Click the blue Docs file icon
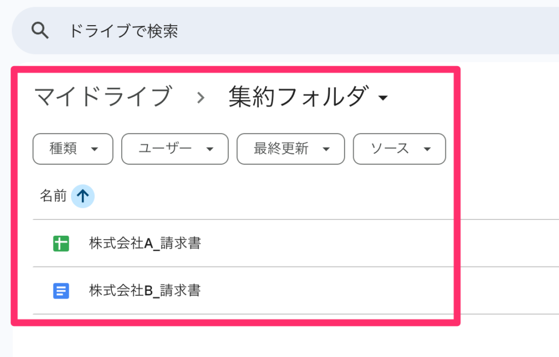Image resolution: width=559 pixels, height=357 pixels. point(61,291)
